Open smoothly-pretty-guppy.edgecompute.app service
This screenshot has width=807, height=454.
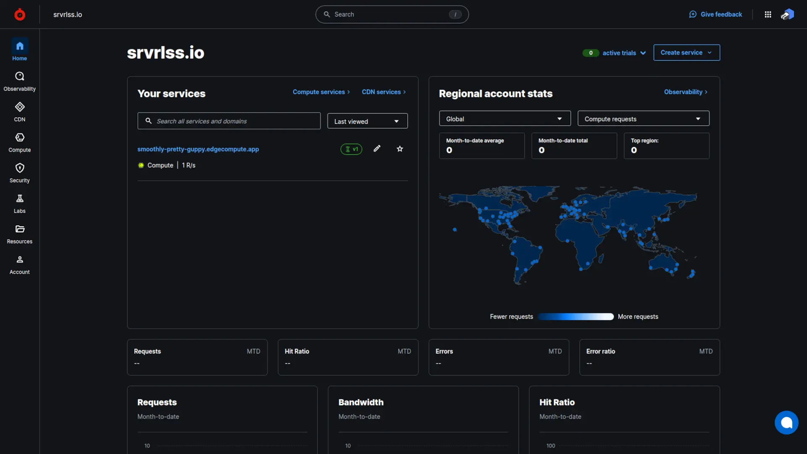click(x=198, y=149)
